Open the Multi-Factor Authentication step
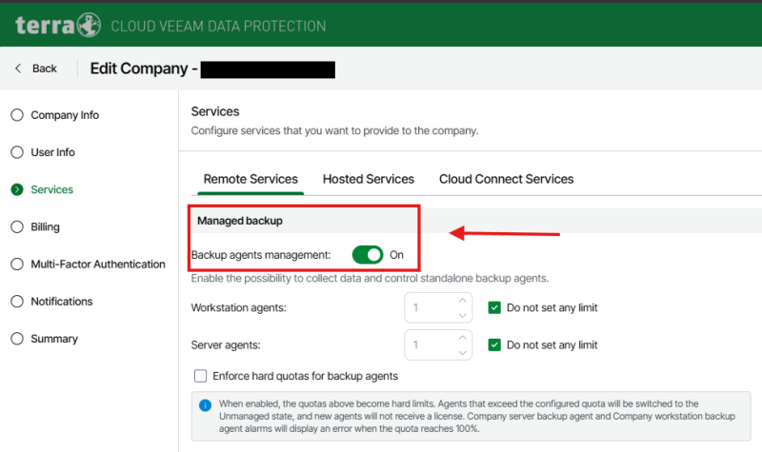 click(88, 265)
